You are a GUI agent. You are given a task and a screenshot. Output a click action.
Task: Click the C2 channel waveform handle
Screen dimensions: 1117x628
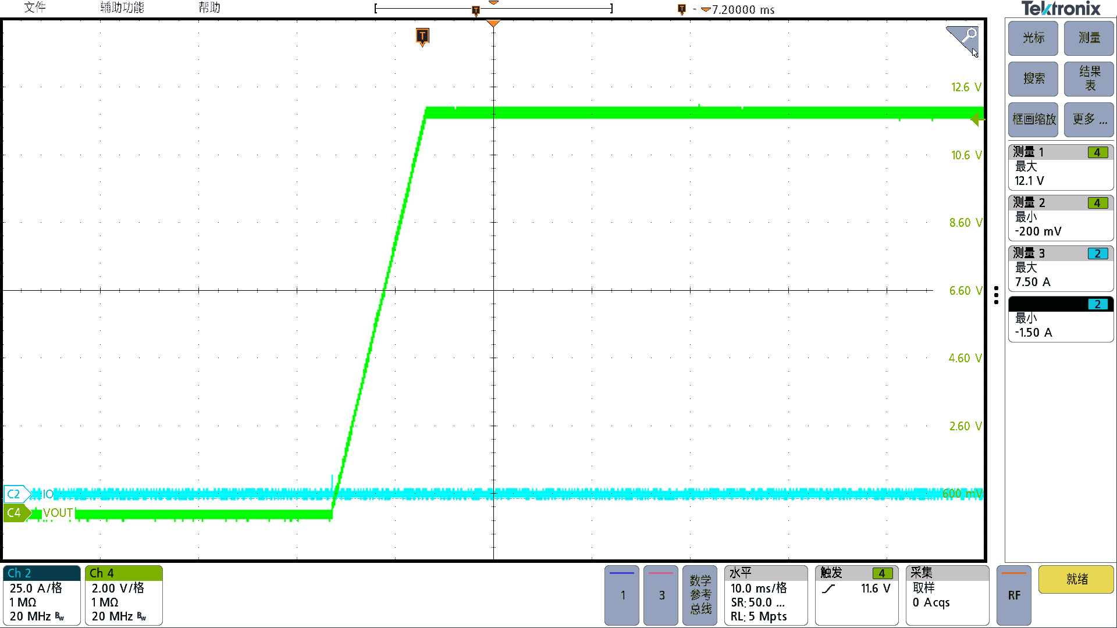pyautogui.click(x=15, y=494)
